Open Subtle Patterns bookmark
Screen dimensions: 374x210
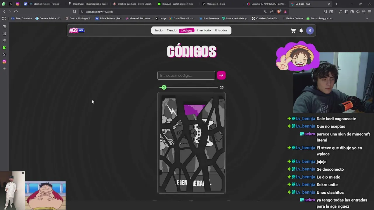tap(109, 18)
